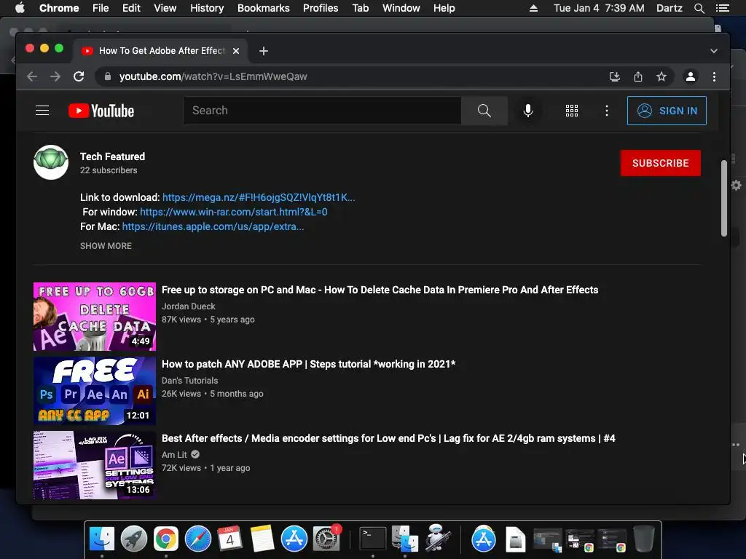Viewport: 746px width, 559px height.
Task: Start voice search with the microphone icon
Action: (527, 111)
